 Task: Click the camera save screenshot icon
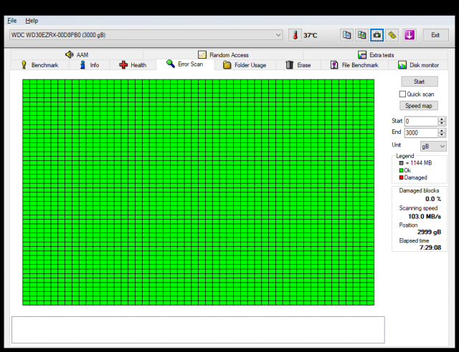click(377, 34)
